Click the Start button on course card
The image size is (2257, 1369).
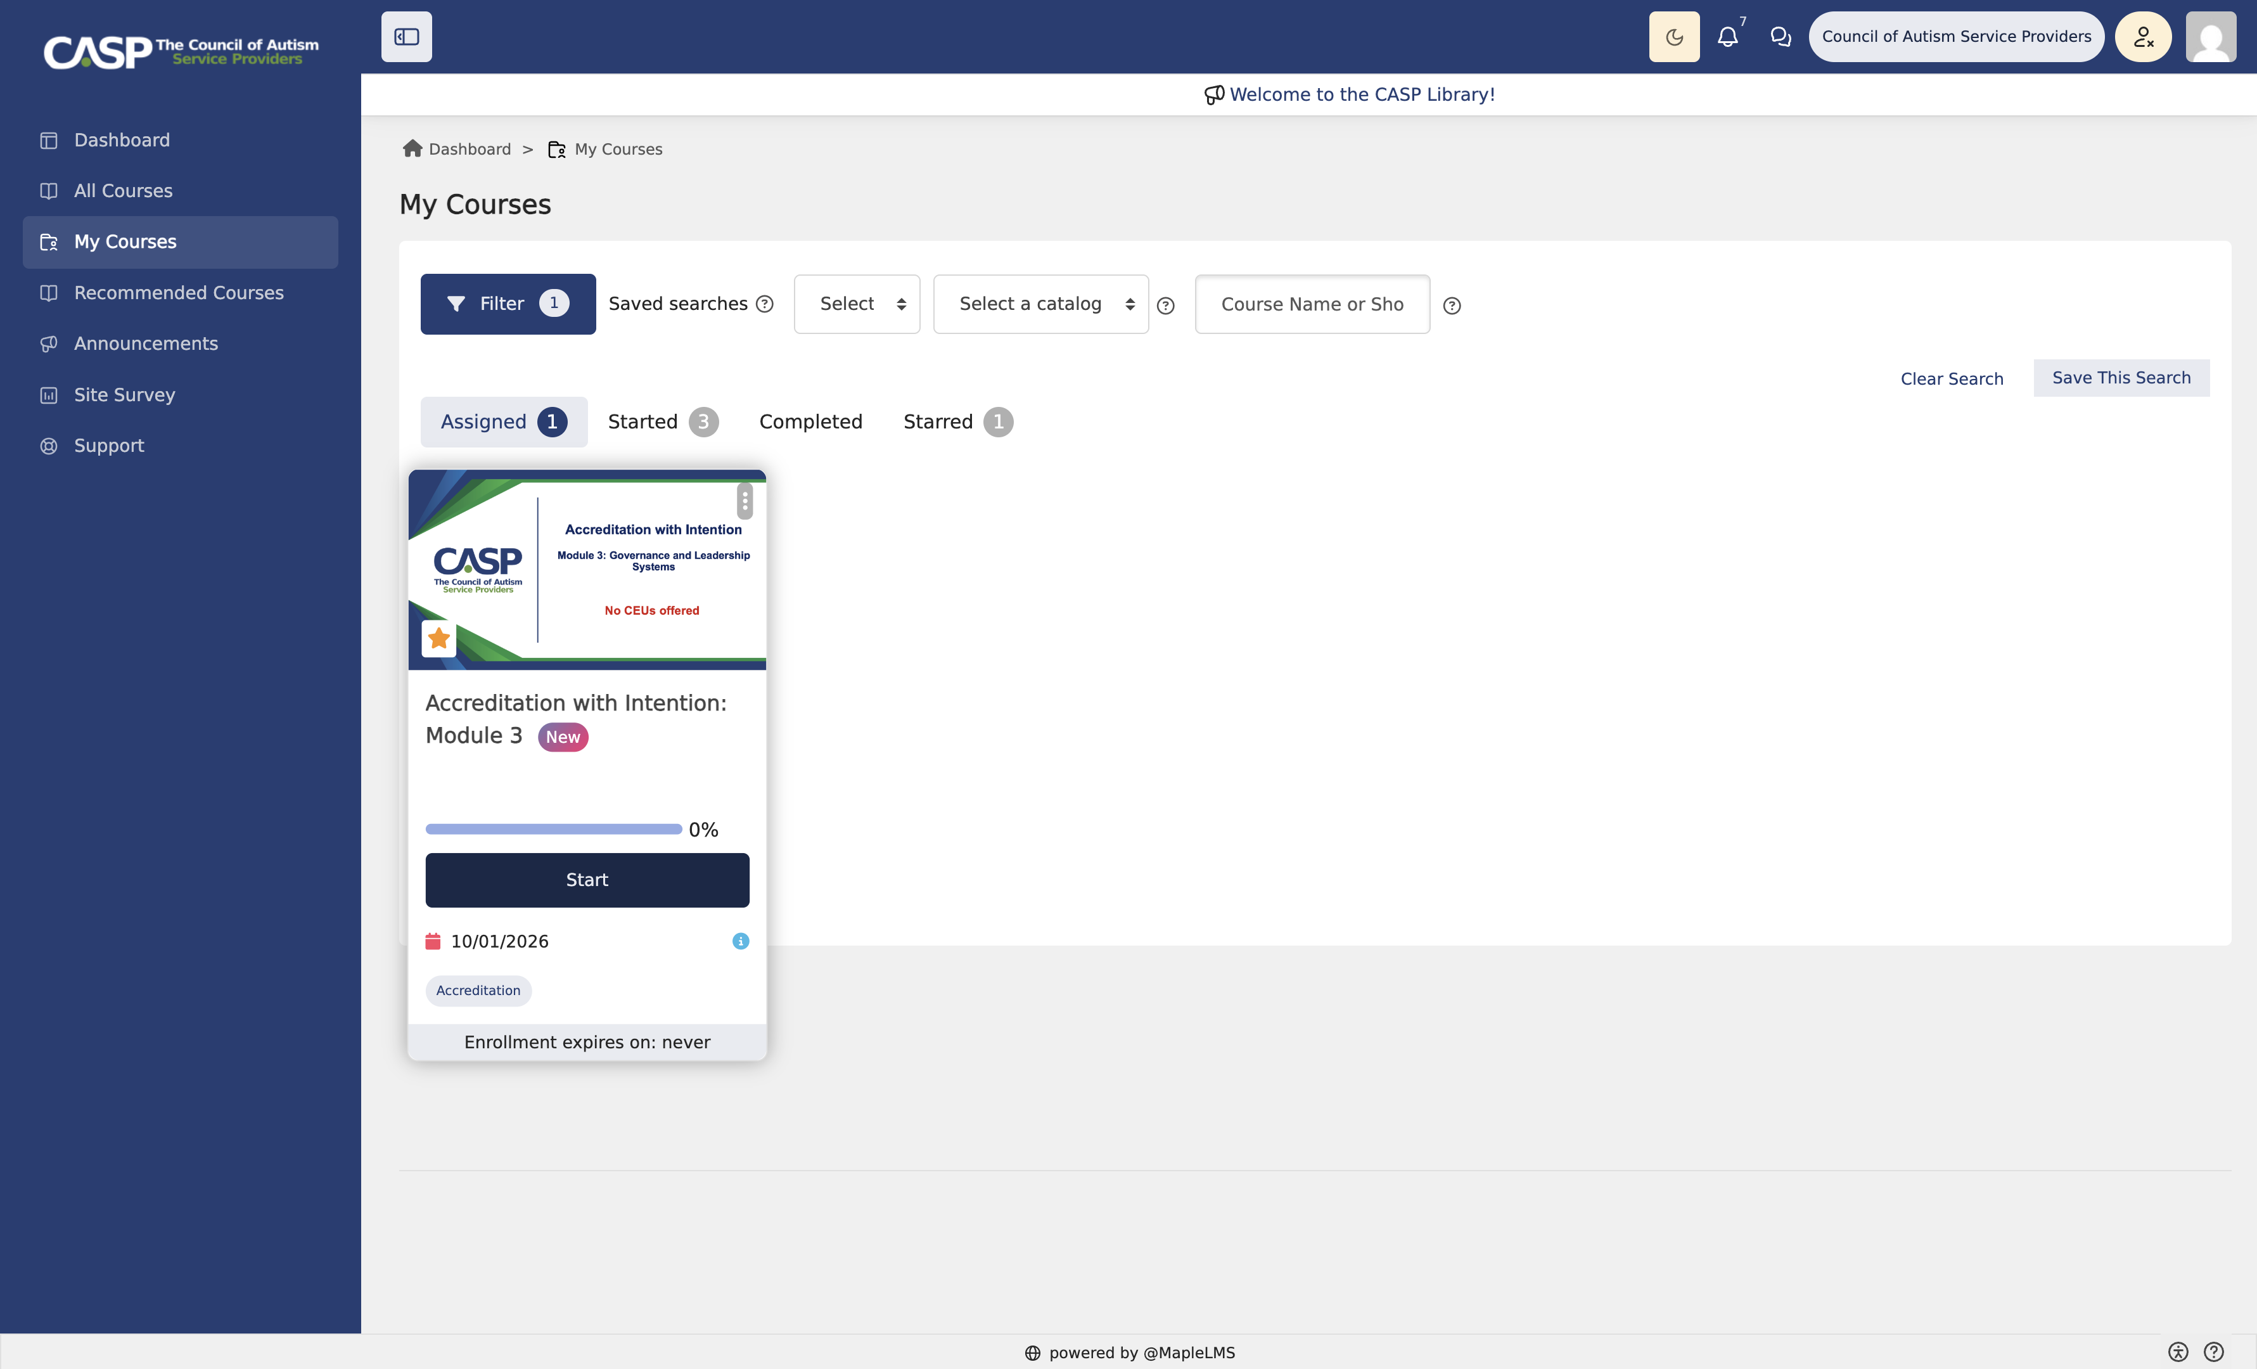pos(586,880)
